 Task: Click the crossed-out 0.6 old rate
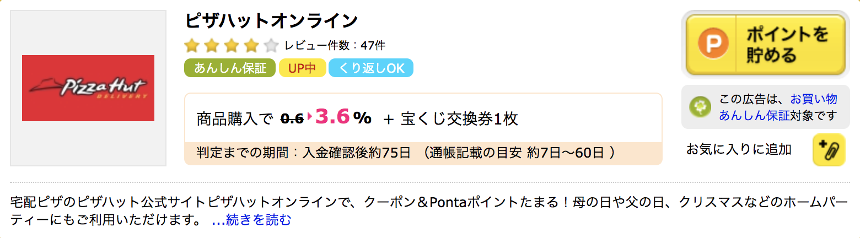point(292,118)
